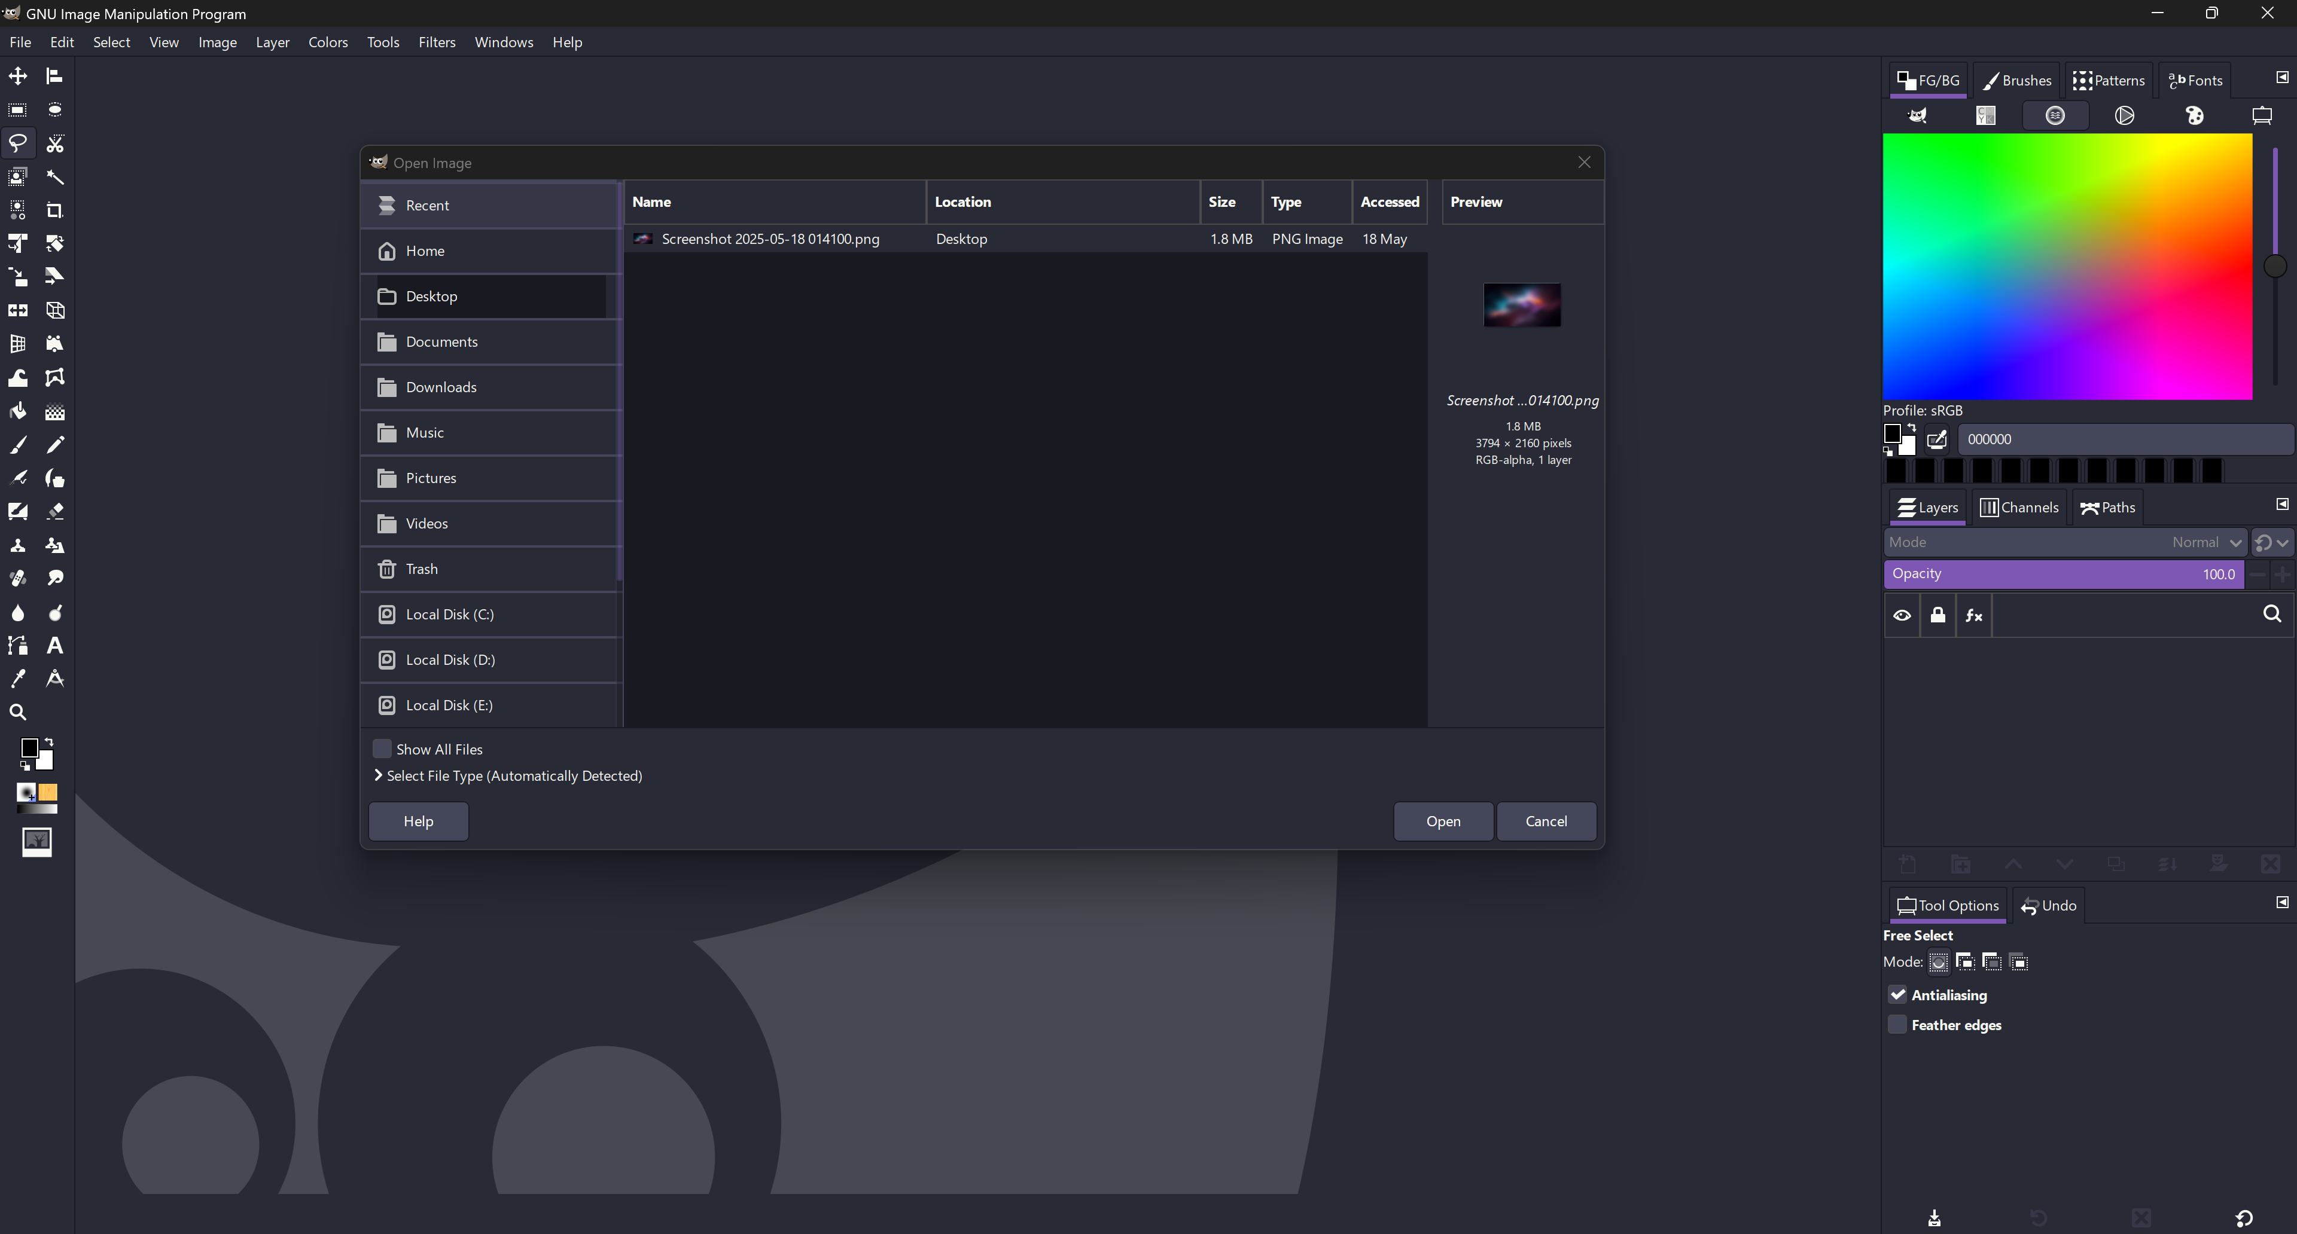Select the Bucket Fill tool
2297x1234 pixels.
click(18, 411)
